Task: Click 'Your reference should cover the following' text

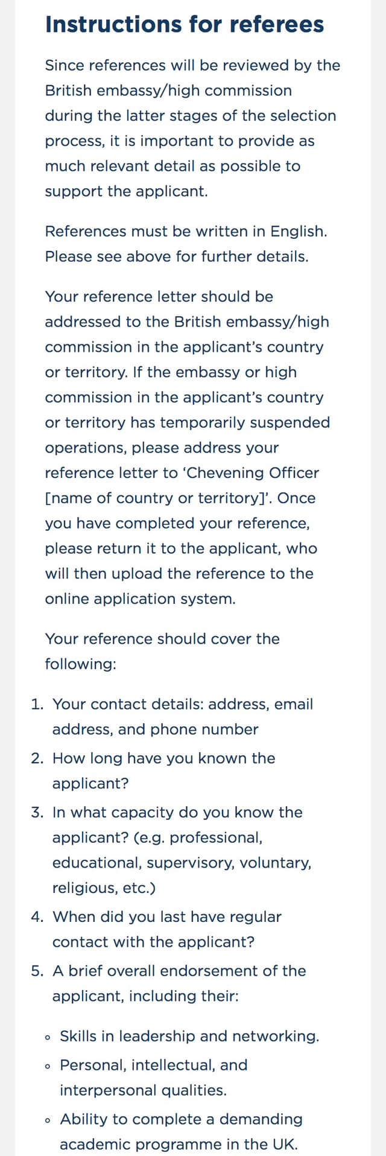Action: tap(162, 652)
